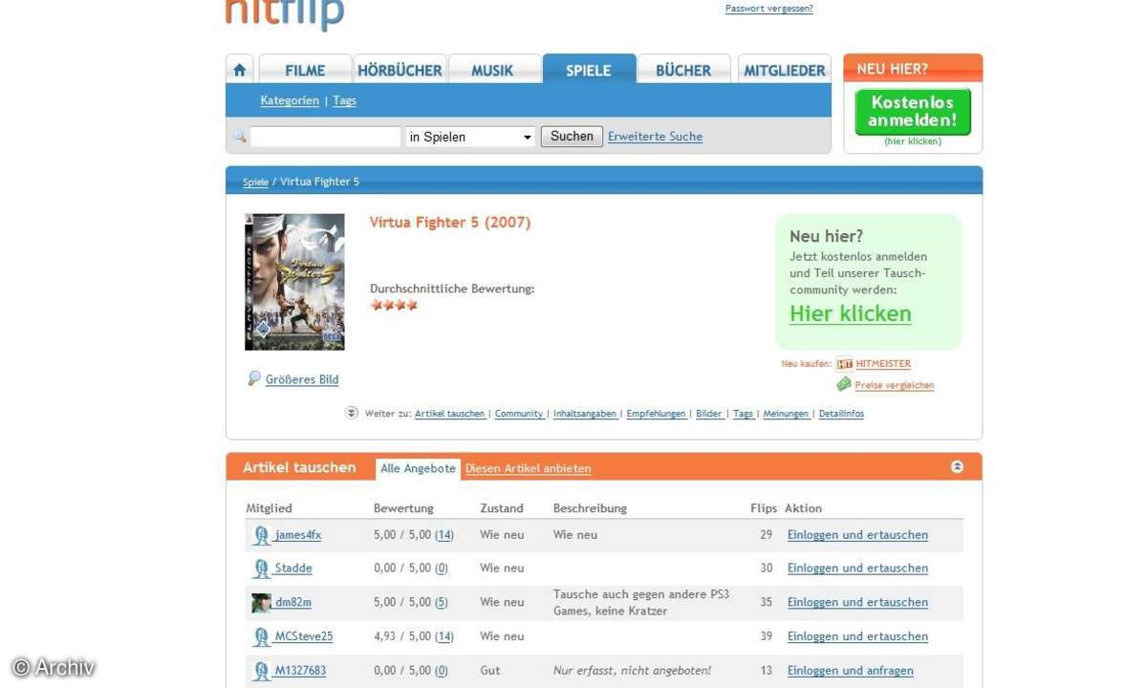
Task: Click Passwort vergessen link
Action: pos(768,9)
